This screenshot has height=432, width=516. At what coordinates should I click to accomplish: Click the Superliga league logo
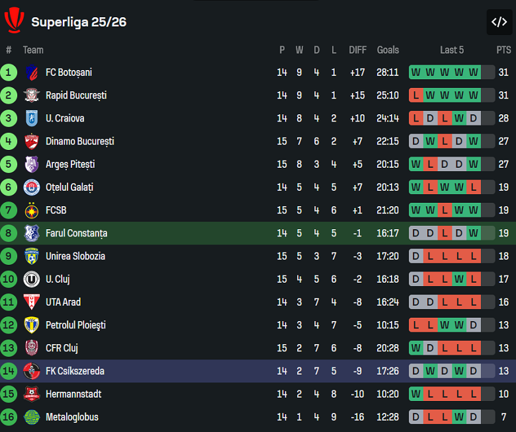[x=14, y=20]
